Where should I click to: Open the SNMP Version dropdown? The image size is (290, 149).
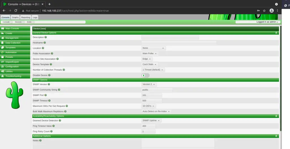pyautogui.click(x=149, y=84)
